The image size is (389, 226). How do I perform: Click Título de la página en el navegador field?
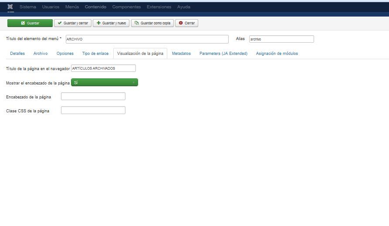click(103, 68)
